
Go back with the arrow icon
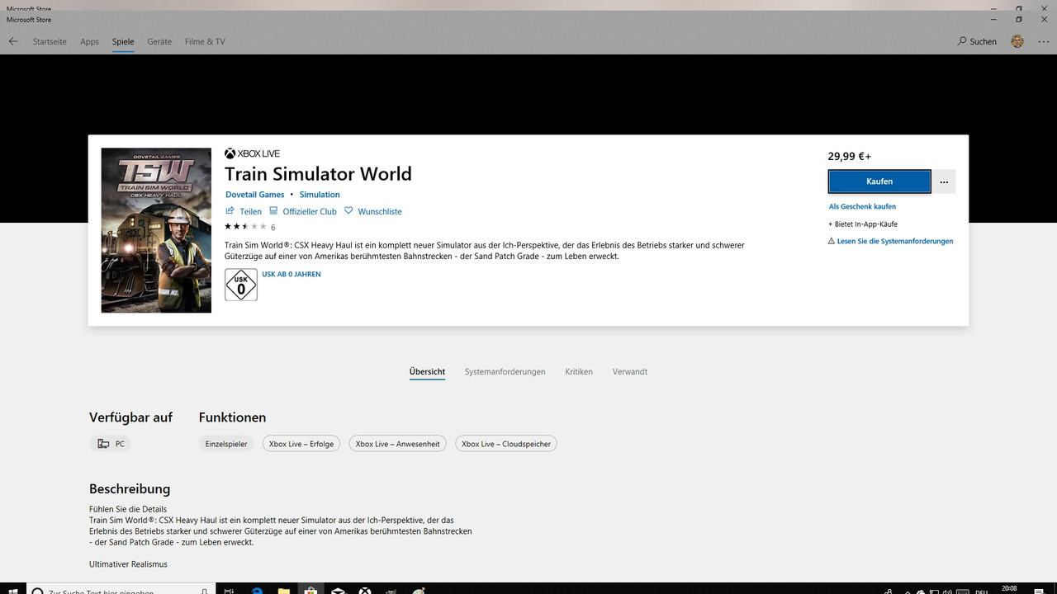pos(13,41)
